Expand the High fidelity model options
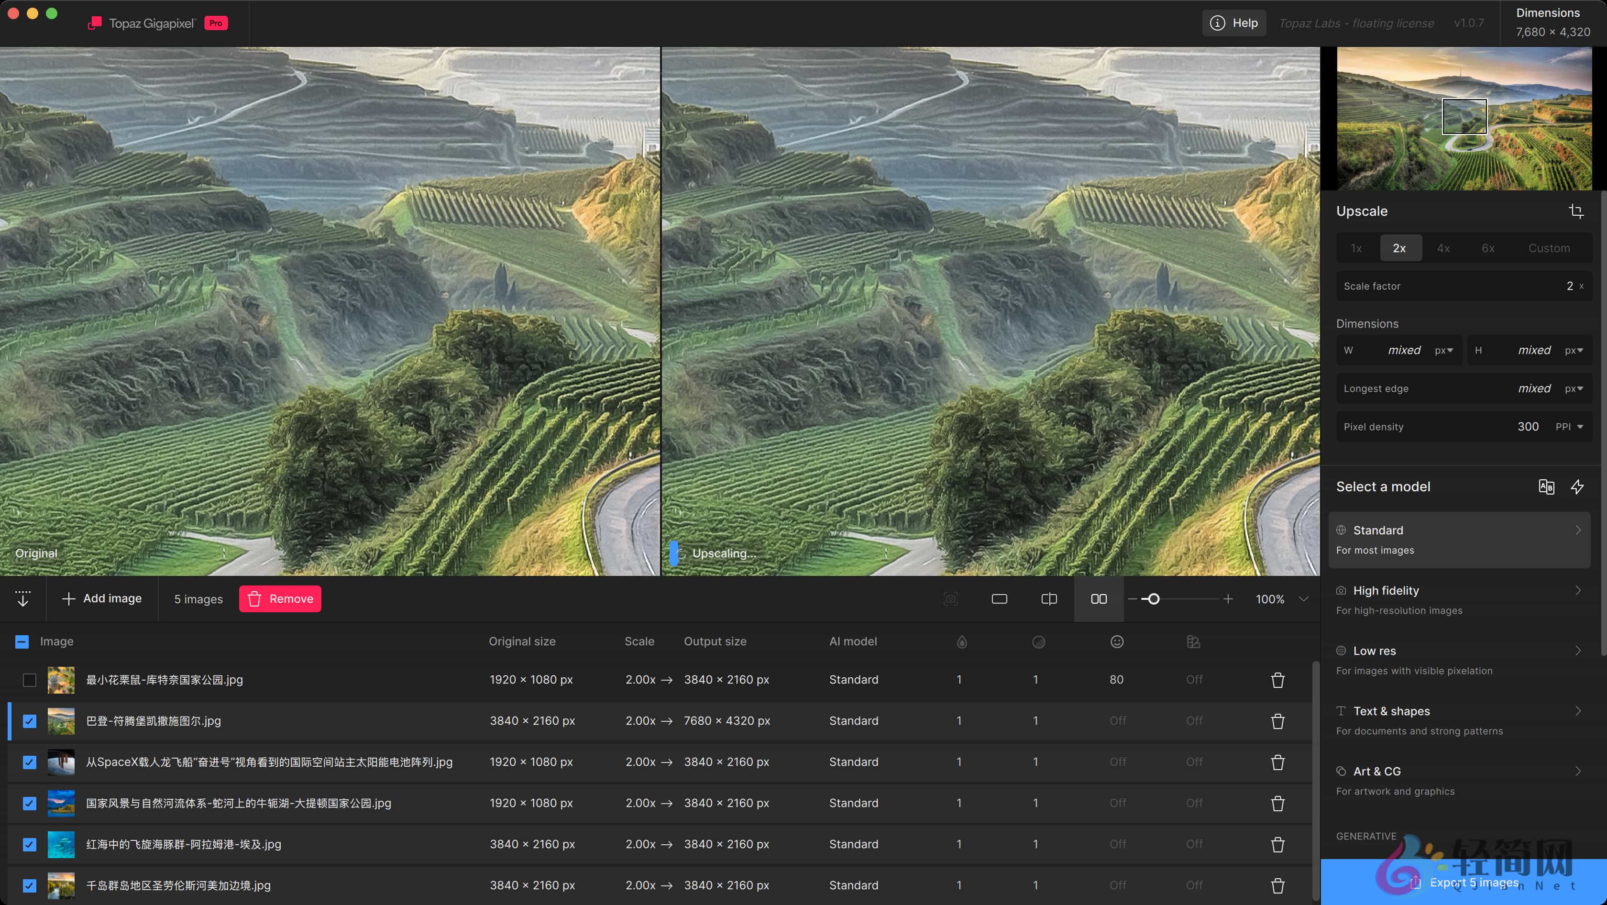Image resolution: width=1607 pixels, height=905 pixels. click(1577, 591)
